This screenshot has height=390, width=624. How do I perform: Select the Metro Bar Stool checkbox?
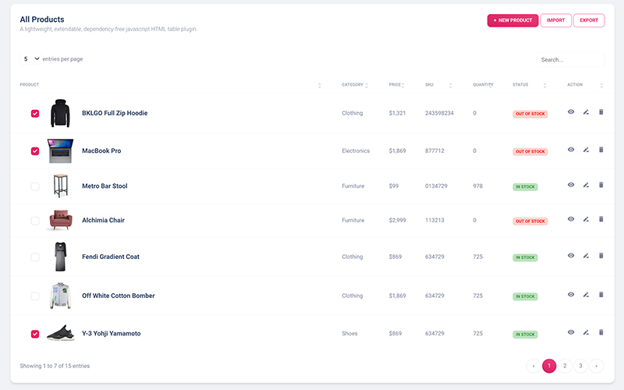35,186
